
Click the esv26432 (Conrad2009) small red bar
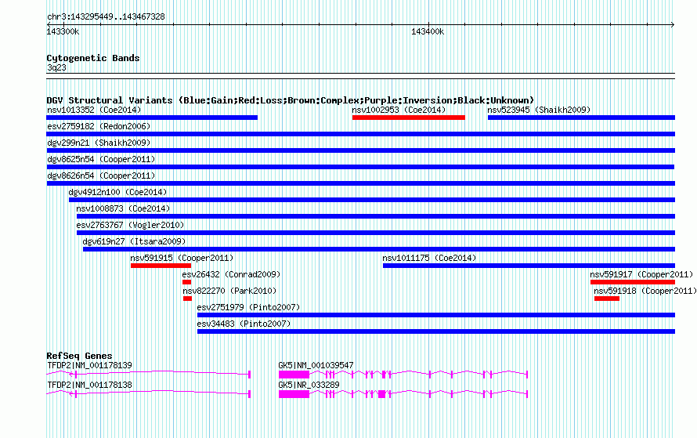coord(186,282)
